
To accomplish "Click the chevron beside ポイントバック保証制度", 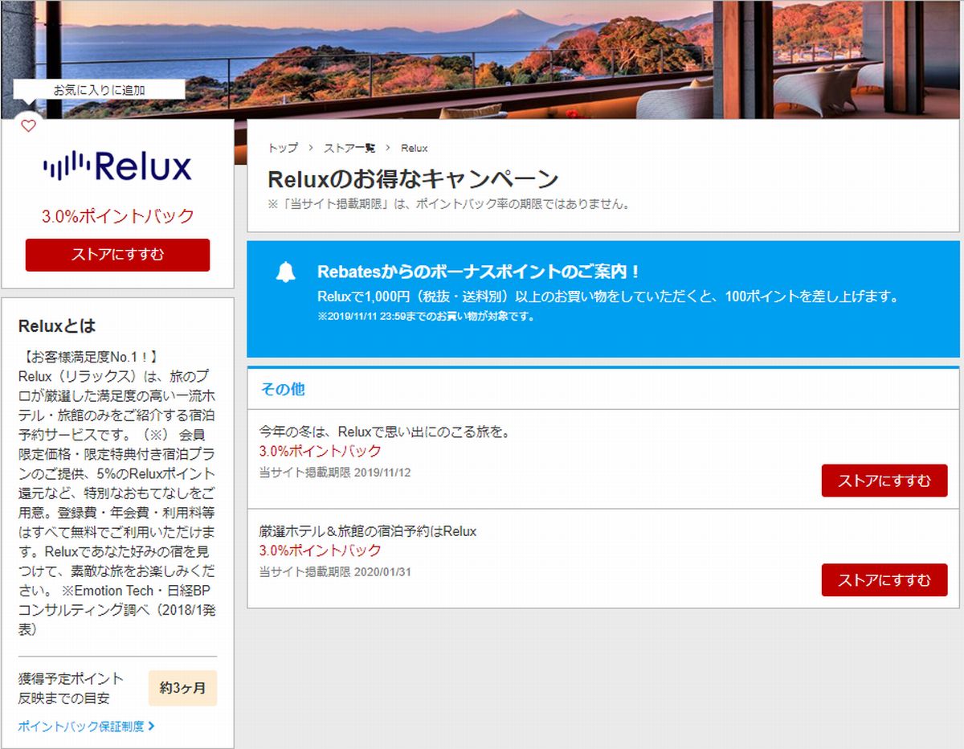I will (x=152, y=726).
